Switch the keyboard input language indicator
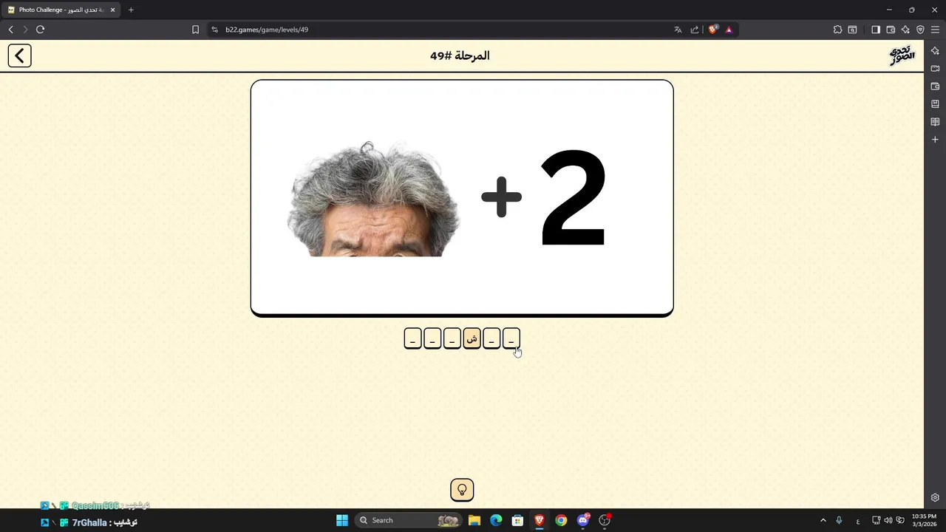The image size is (946, 532). (858, 520)
